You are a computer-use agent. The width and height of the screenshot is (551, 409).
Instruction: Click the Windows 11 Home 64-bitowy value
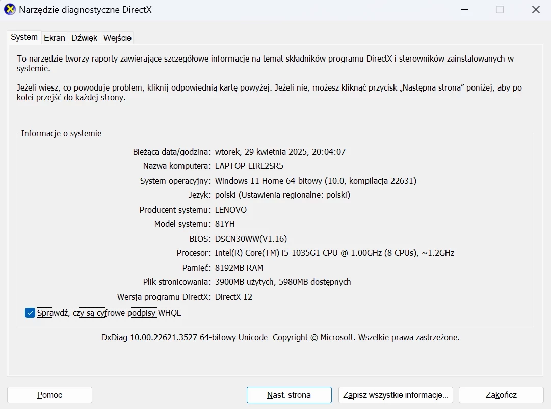(x=316, y=181)
